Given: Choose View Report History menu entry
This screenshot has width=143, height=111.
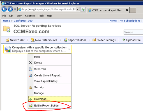Looking at the screenshot, I should [46, 81].
